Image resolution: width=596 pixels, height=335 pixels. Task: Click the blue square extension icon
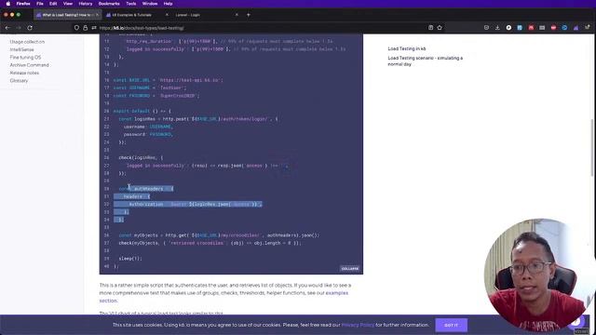(x=520, y=28)
